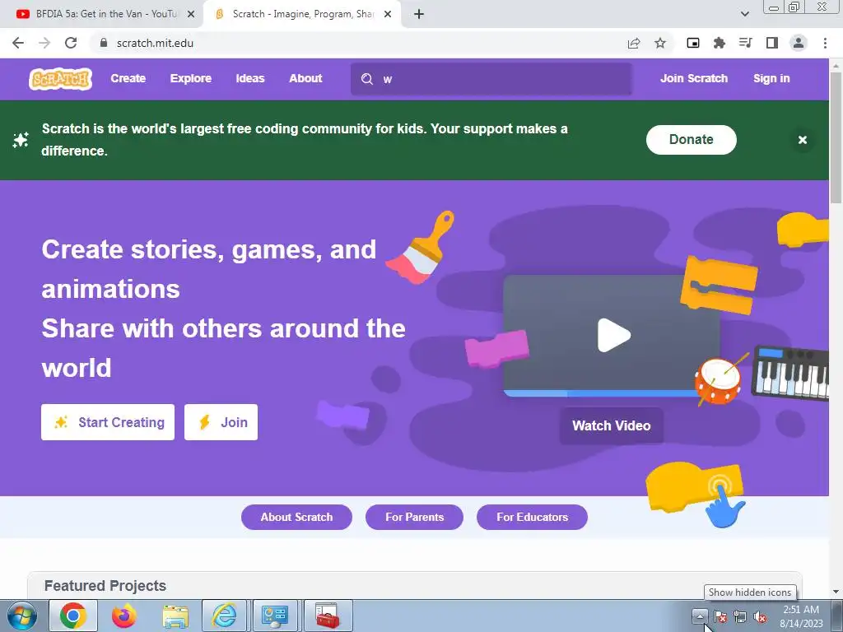Launch Firefox from the taskbar
The image size is (843, 632).
[x=124, y=616]
